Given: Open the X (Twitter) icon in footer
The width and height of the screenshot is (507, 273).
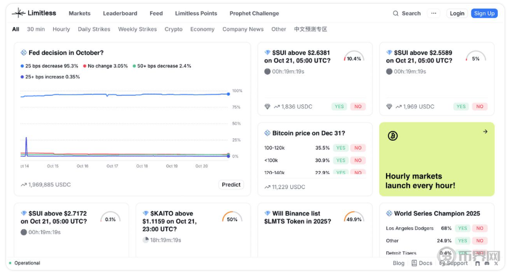Looking at the screenshot, I should pos(495,263).
